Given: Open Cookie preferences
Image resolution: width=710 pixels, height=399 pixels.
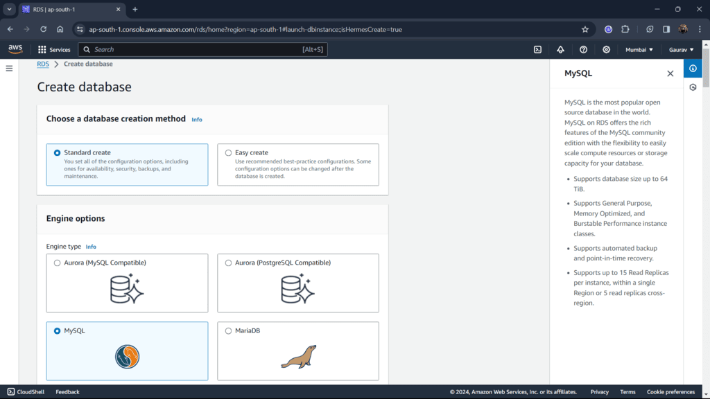Looking at the screenshot, I should pos(670,392).
